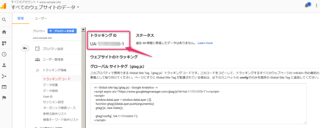Select オーガニック検索ソース submenu item
Screen dimensions: 320x128
[59, 108]
